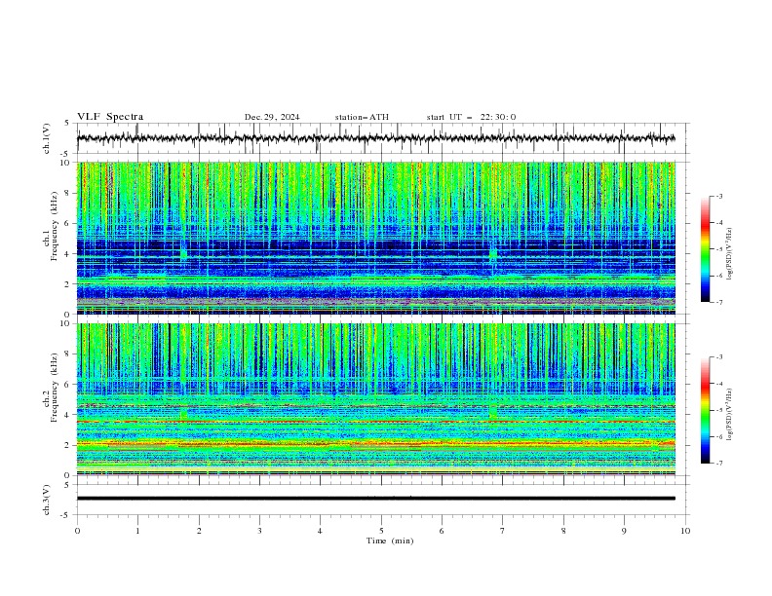Image resolution: width=772 pixels, height=596 pixels.
Task: Click the ch.2 spectrogram color bar
Action: [705, 410]
